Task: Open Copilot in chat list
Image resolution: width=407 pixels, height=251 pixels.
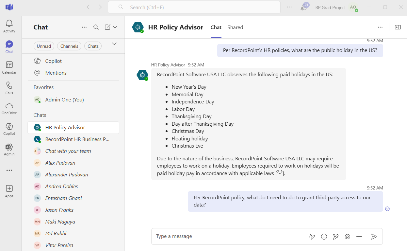Action: tap(73, 61)
